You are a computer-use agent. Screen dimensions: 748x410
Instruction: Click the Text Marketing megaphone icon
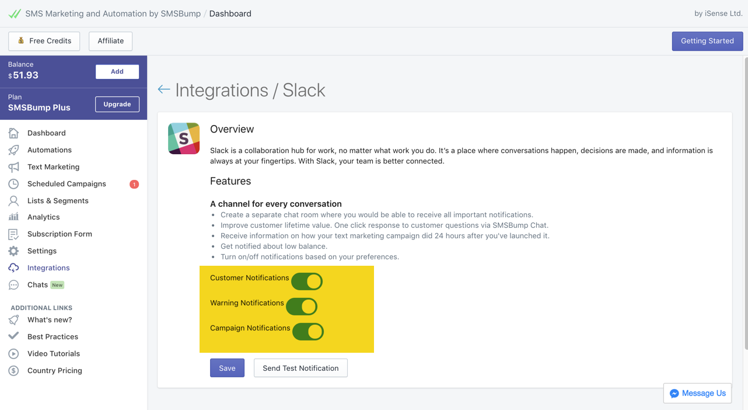pos(13,167)
